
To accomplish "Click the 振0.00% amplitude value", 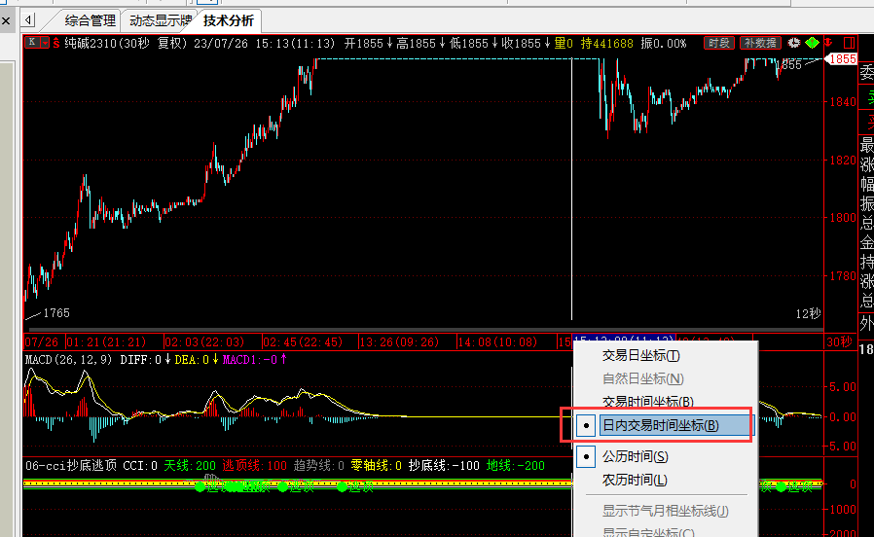I will (664, 43).
